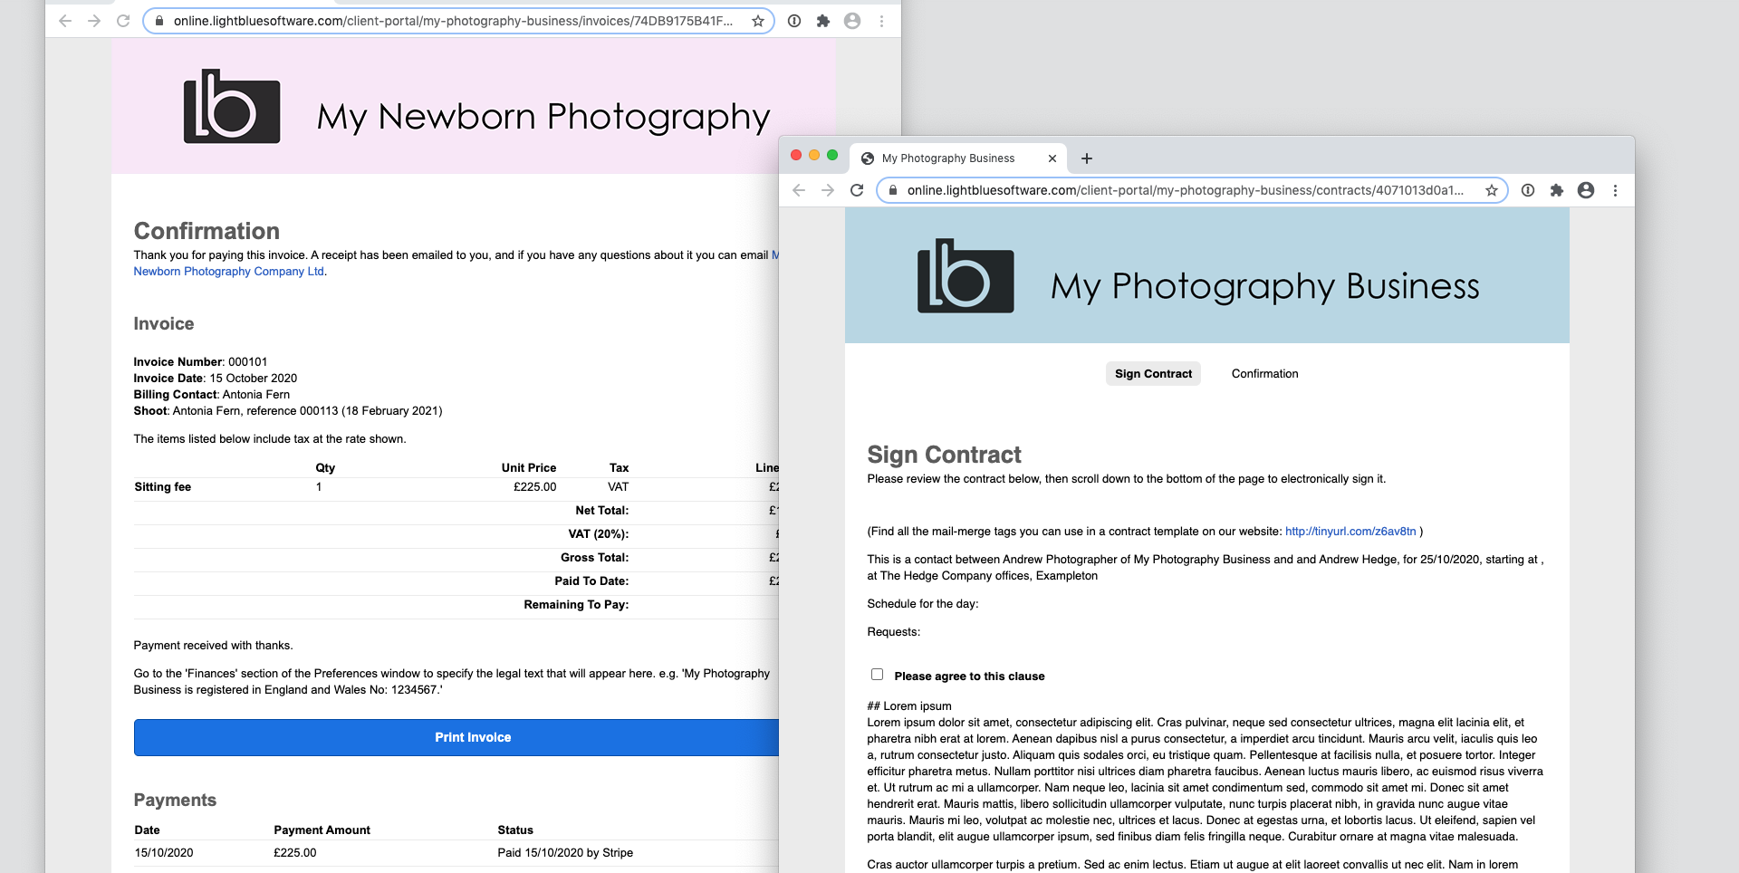The width and height of the screenshot is (1739, 873).
Task: Bookmark the invoice page with the star icon
Action: pyautogui.click(x=758, y=21)
